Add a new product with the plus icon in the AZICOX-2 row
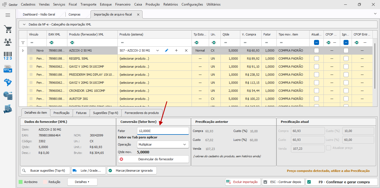Image resolution: width=380 pixels, height=188 pixels. [176, 50]
